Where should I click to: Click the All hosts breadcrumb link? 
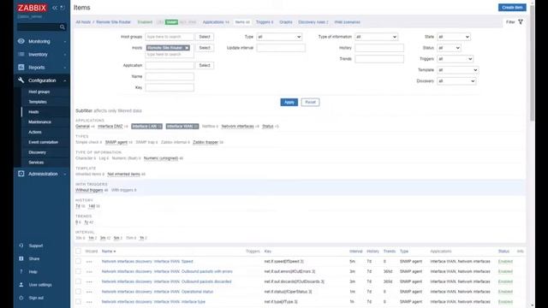83,22
